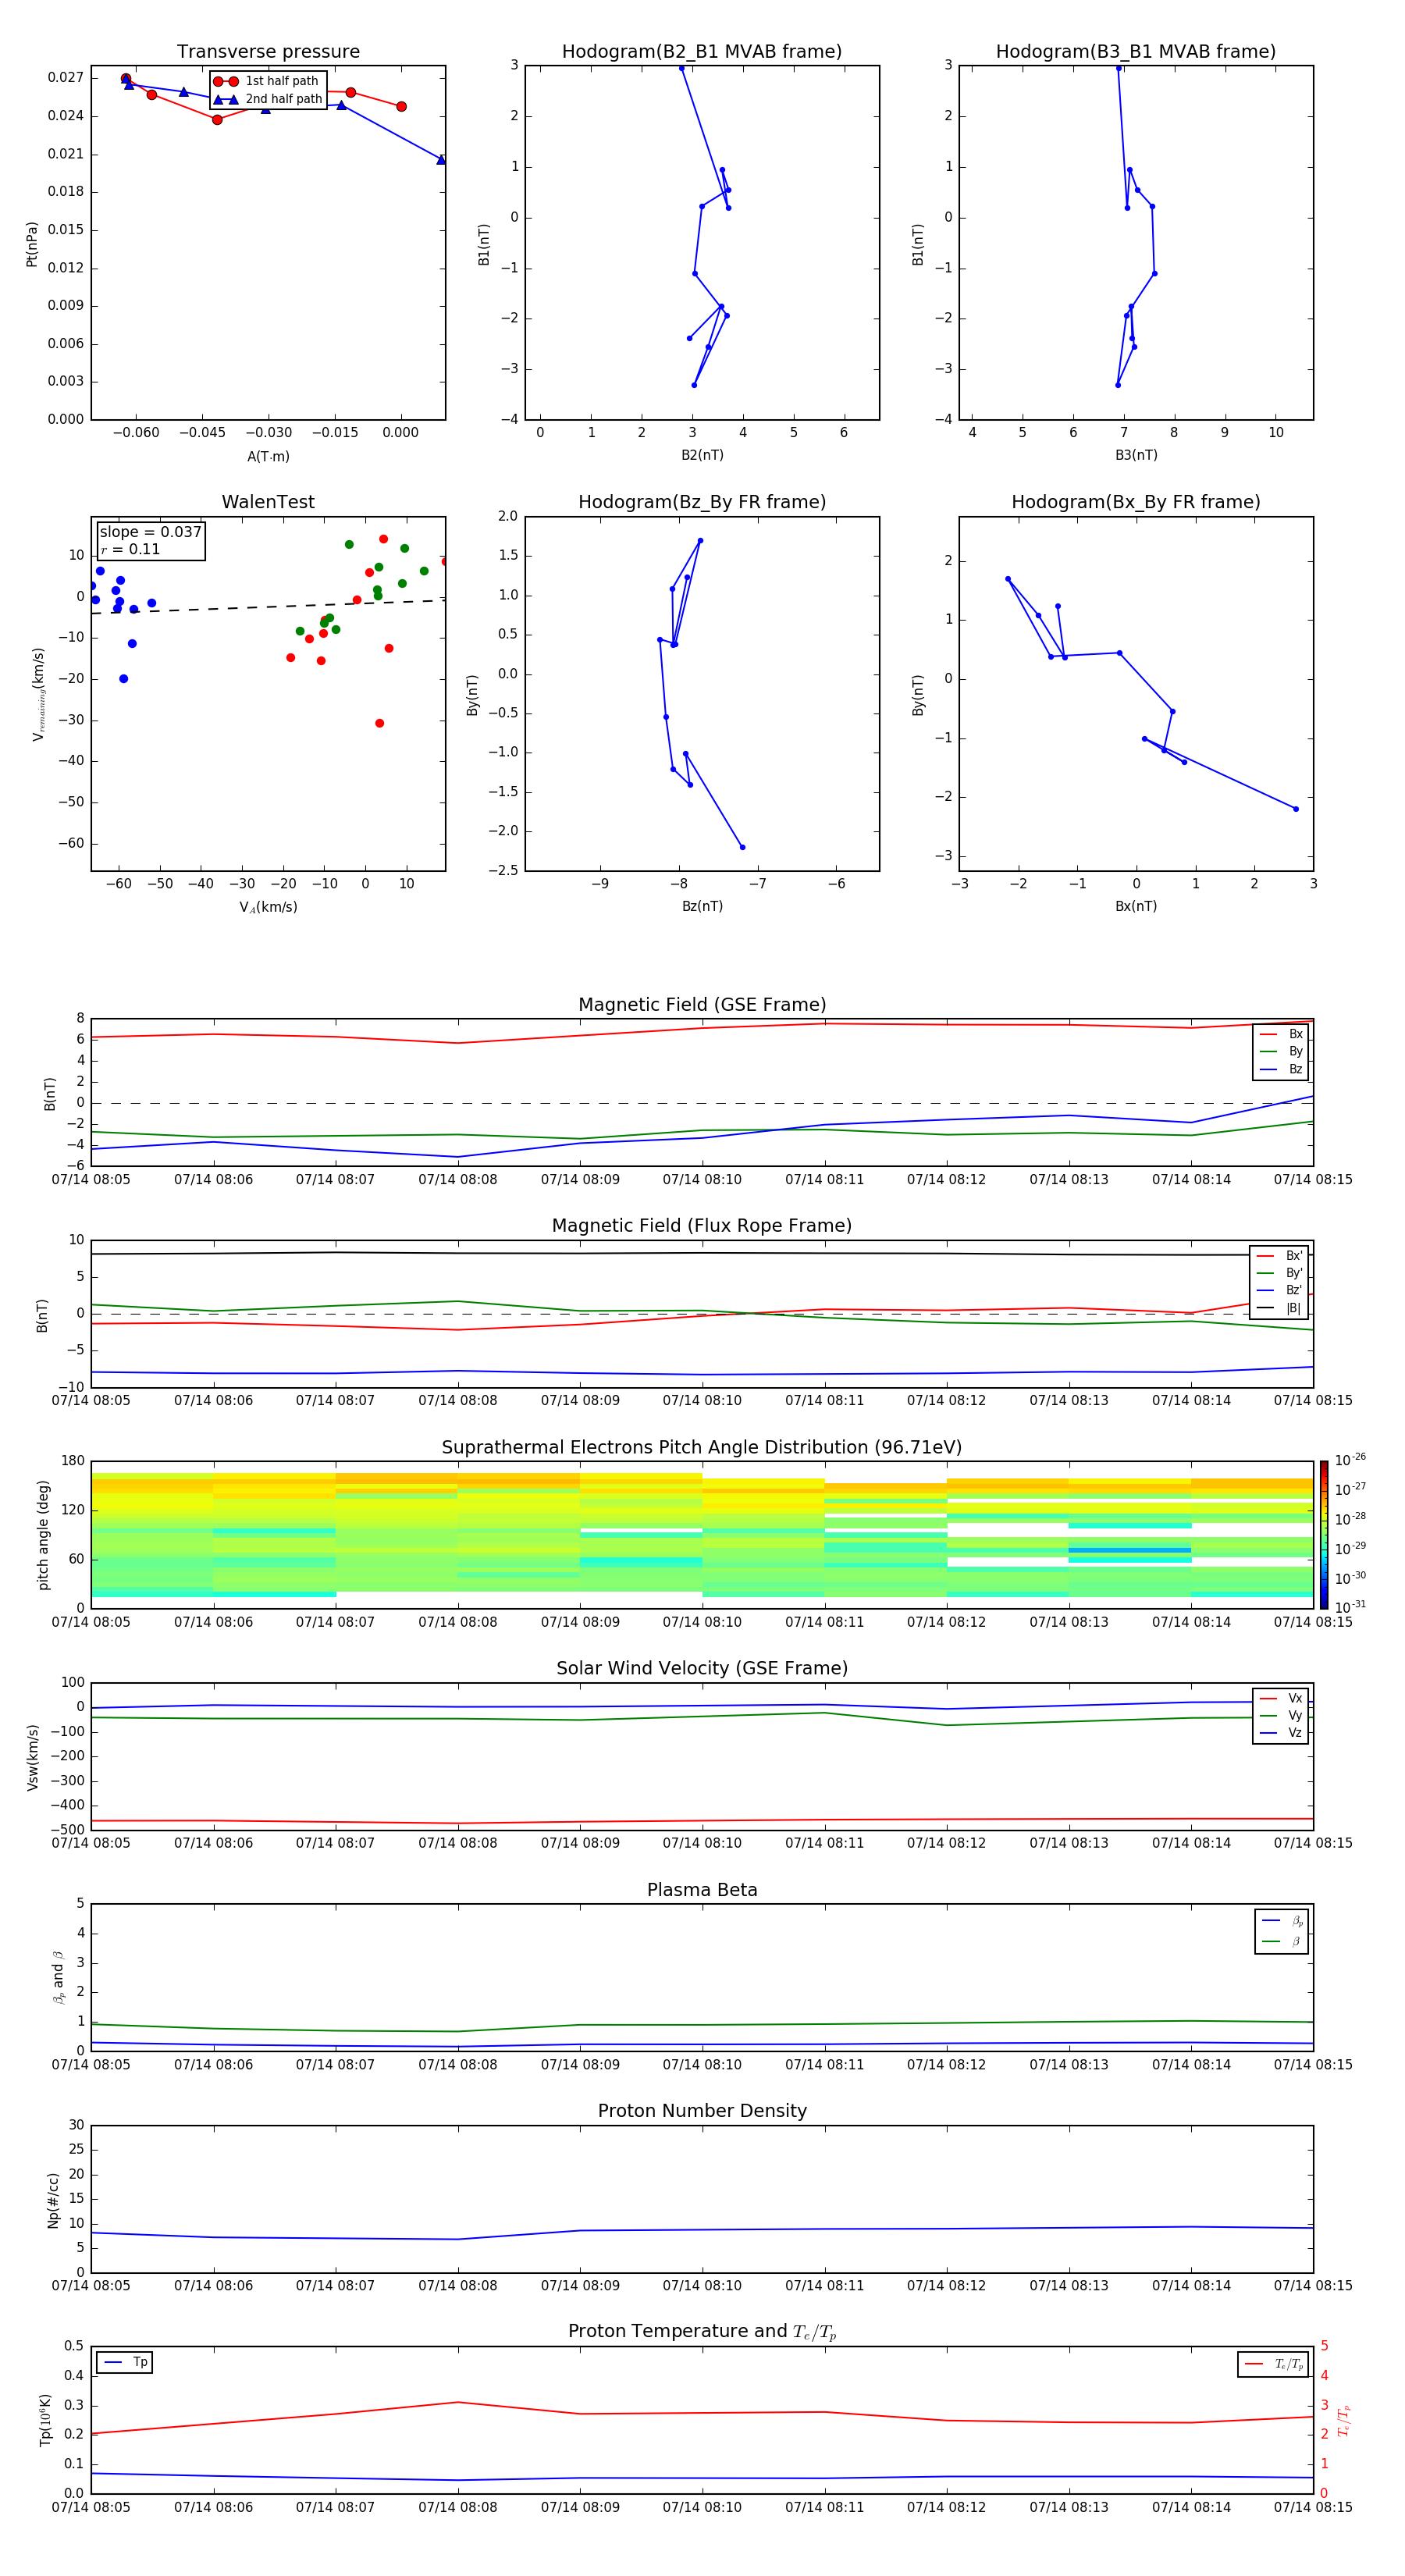
Task: Click the green β legend entry in Plasma Beta
Action: pyautogui.click(x=1282, y=1942)
